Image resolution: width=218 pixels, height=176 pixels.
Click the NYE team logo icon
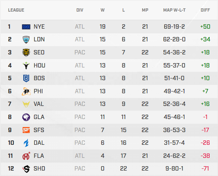click(27, 26)
